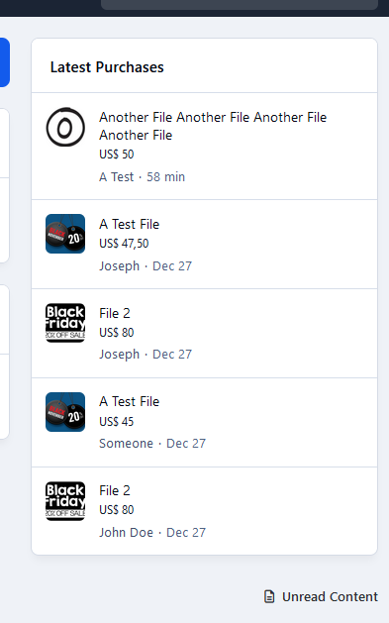Image resolution: width=389 pixels, height=623 pixels.
Task: Click the first Black Friday File 2 thumbnail
Action: click(x=65, y=323)
